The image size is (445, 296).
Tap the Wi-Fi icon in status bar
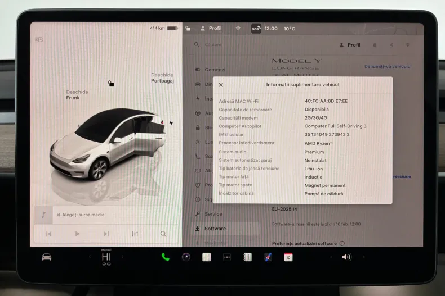click(238, 28)
